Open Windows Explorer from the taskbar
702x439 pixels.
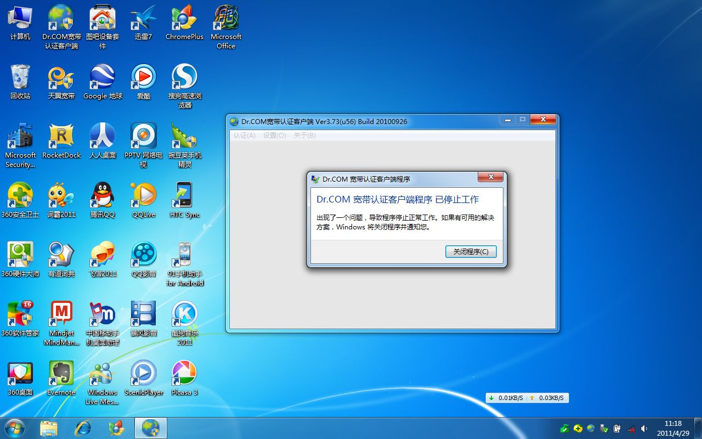coord(49,428)
